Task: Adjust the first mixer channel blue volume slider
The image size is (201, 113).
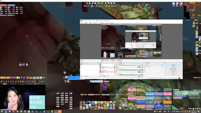Action: 138,67
